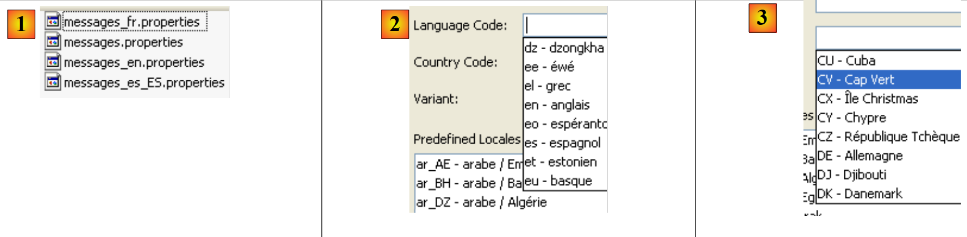Select 'es - espagnol' language code
This screenshot has height=237, width=967.
[x=562, y=143]
